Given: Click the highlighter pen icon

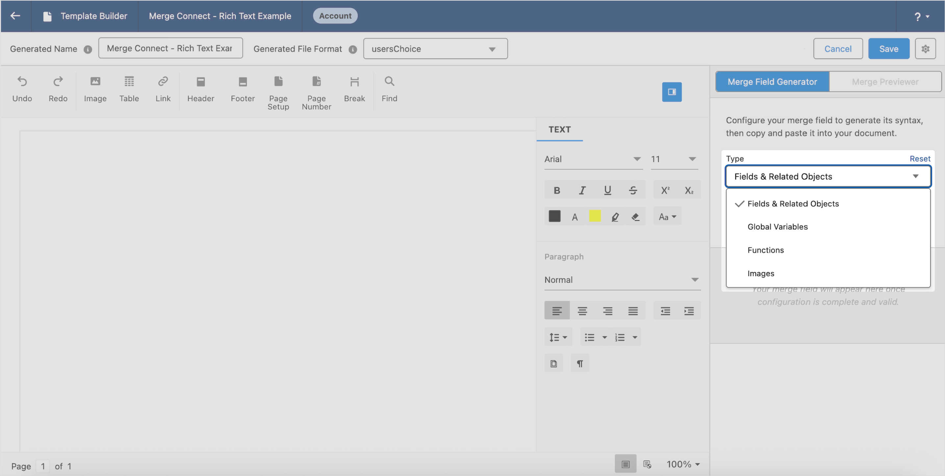Looking at the screenshot, I should click(x=615, y=217).
